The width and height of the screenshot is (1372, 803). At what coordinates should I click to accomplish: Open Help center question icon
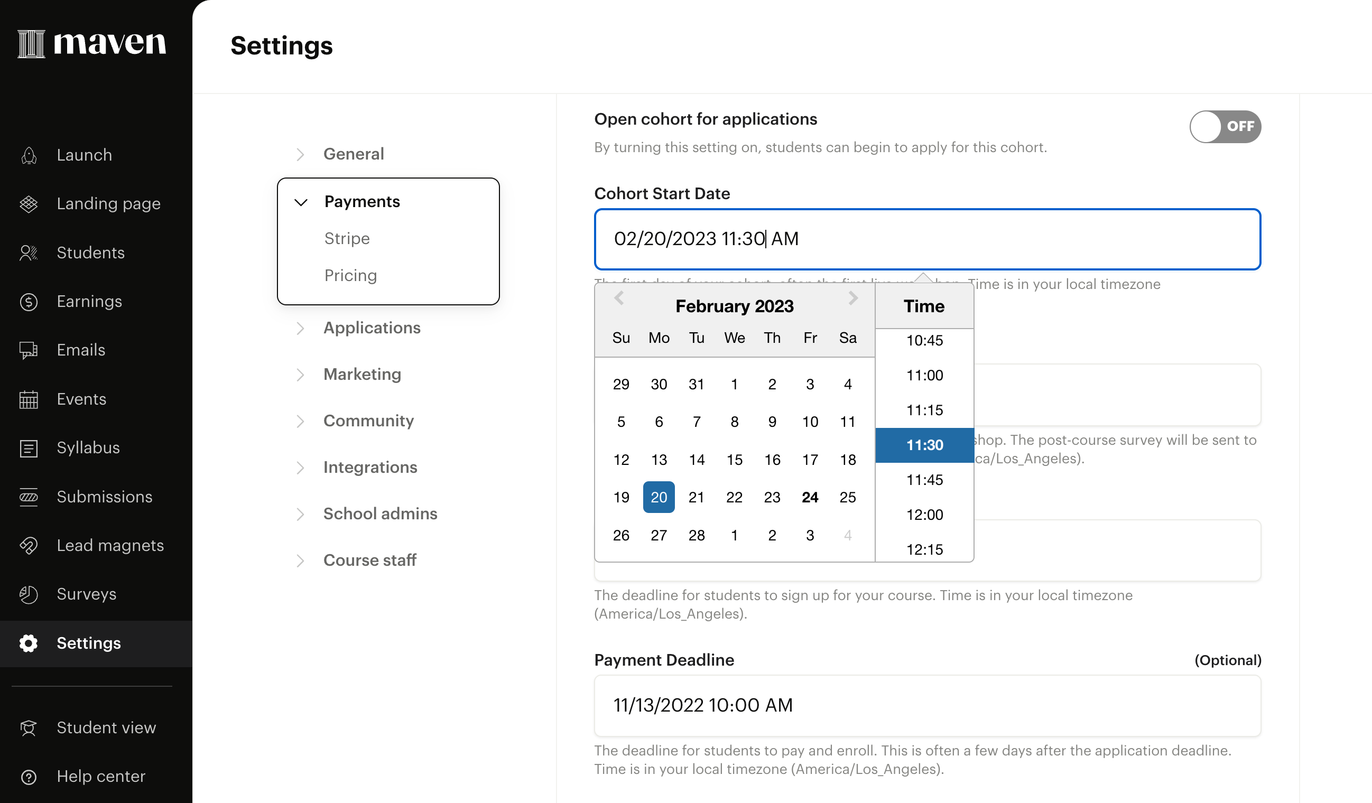pos(29,777)
